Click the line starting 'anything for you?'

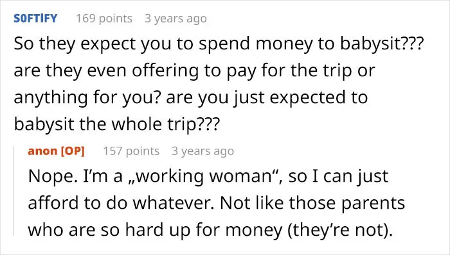191,97
